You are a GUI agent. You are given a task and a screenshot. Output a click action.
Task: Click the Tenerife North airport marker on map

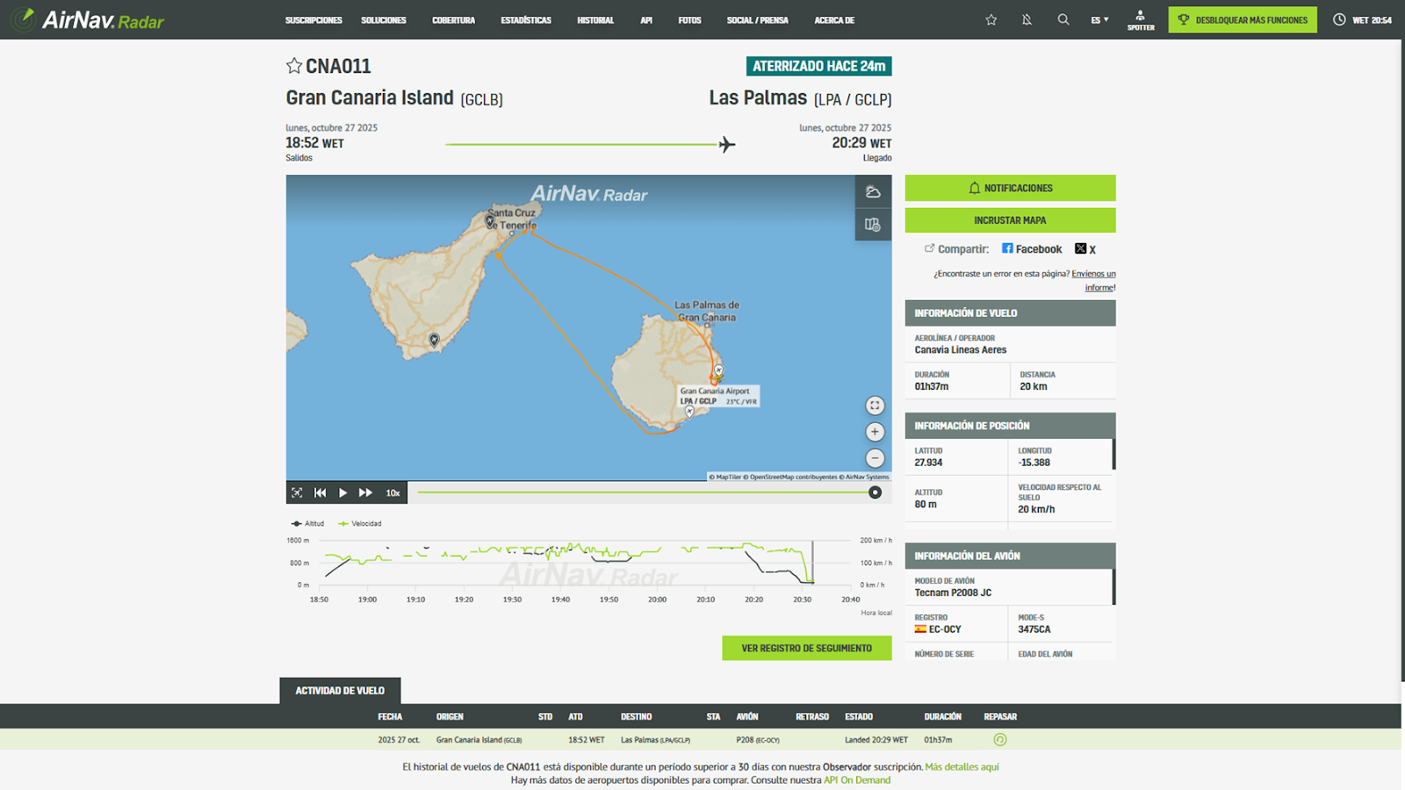[x=490, y=221]
